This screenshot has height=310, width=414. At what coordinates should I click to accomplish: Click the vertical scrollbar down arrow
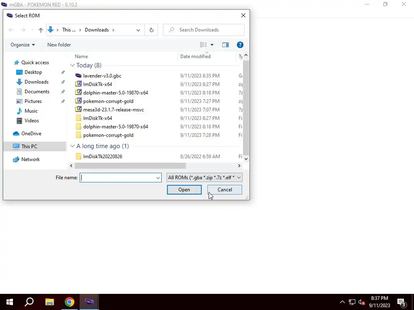coord(246,159)
